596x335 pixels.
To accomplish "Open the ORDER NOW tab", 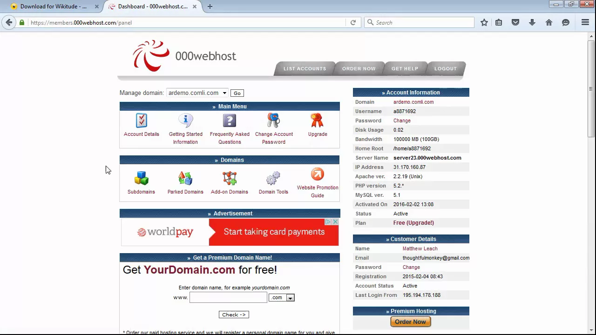I will pos(359,68).
